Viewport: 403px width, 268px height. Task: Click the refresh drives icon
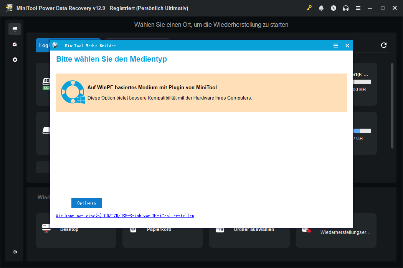coord(384,45)
